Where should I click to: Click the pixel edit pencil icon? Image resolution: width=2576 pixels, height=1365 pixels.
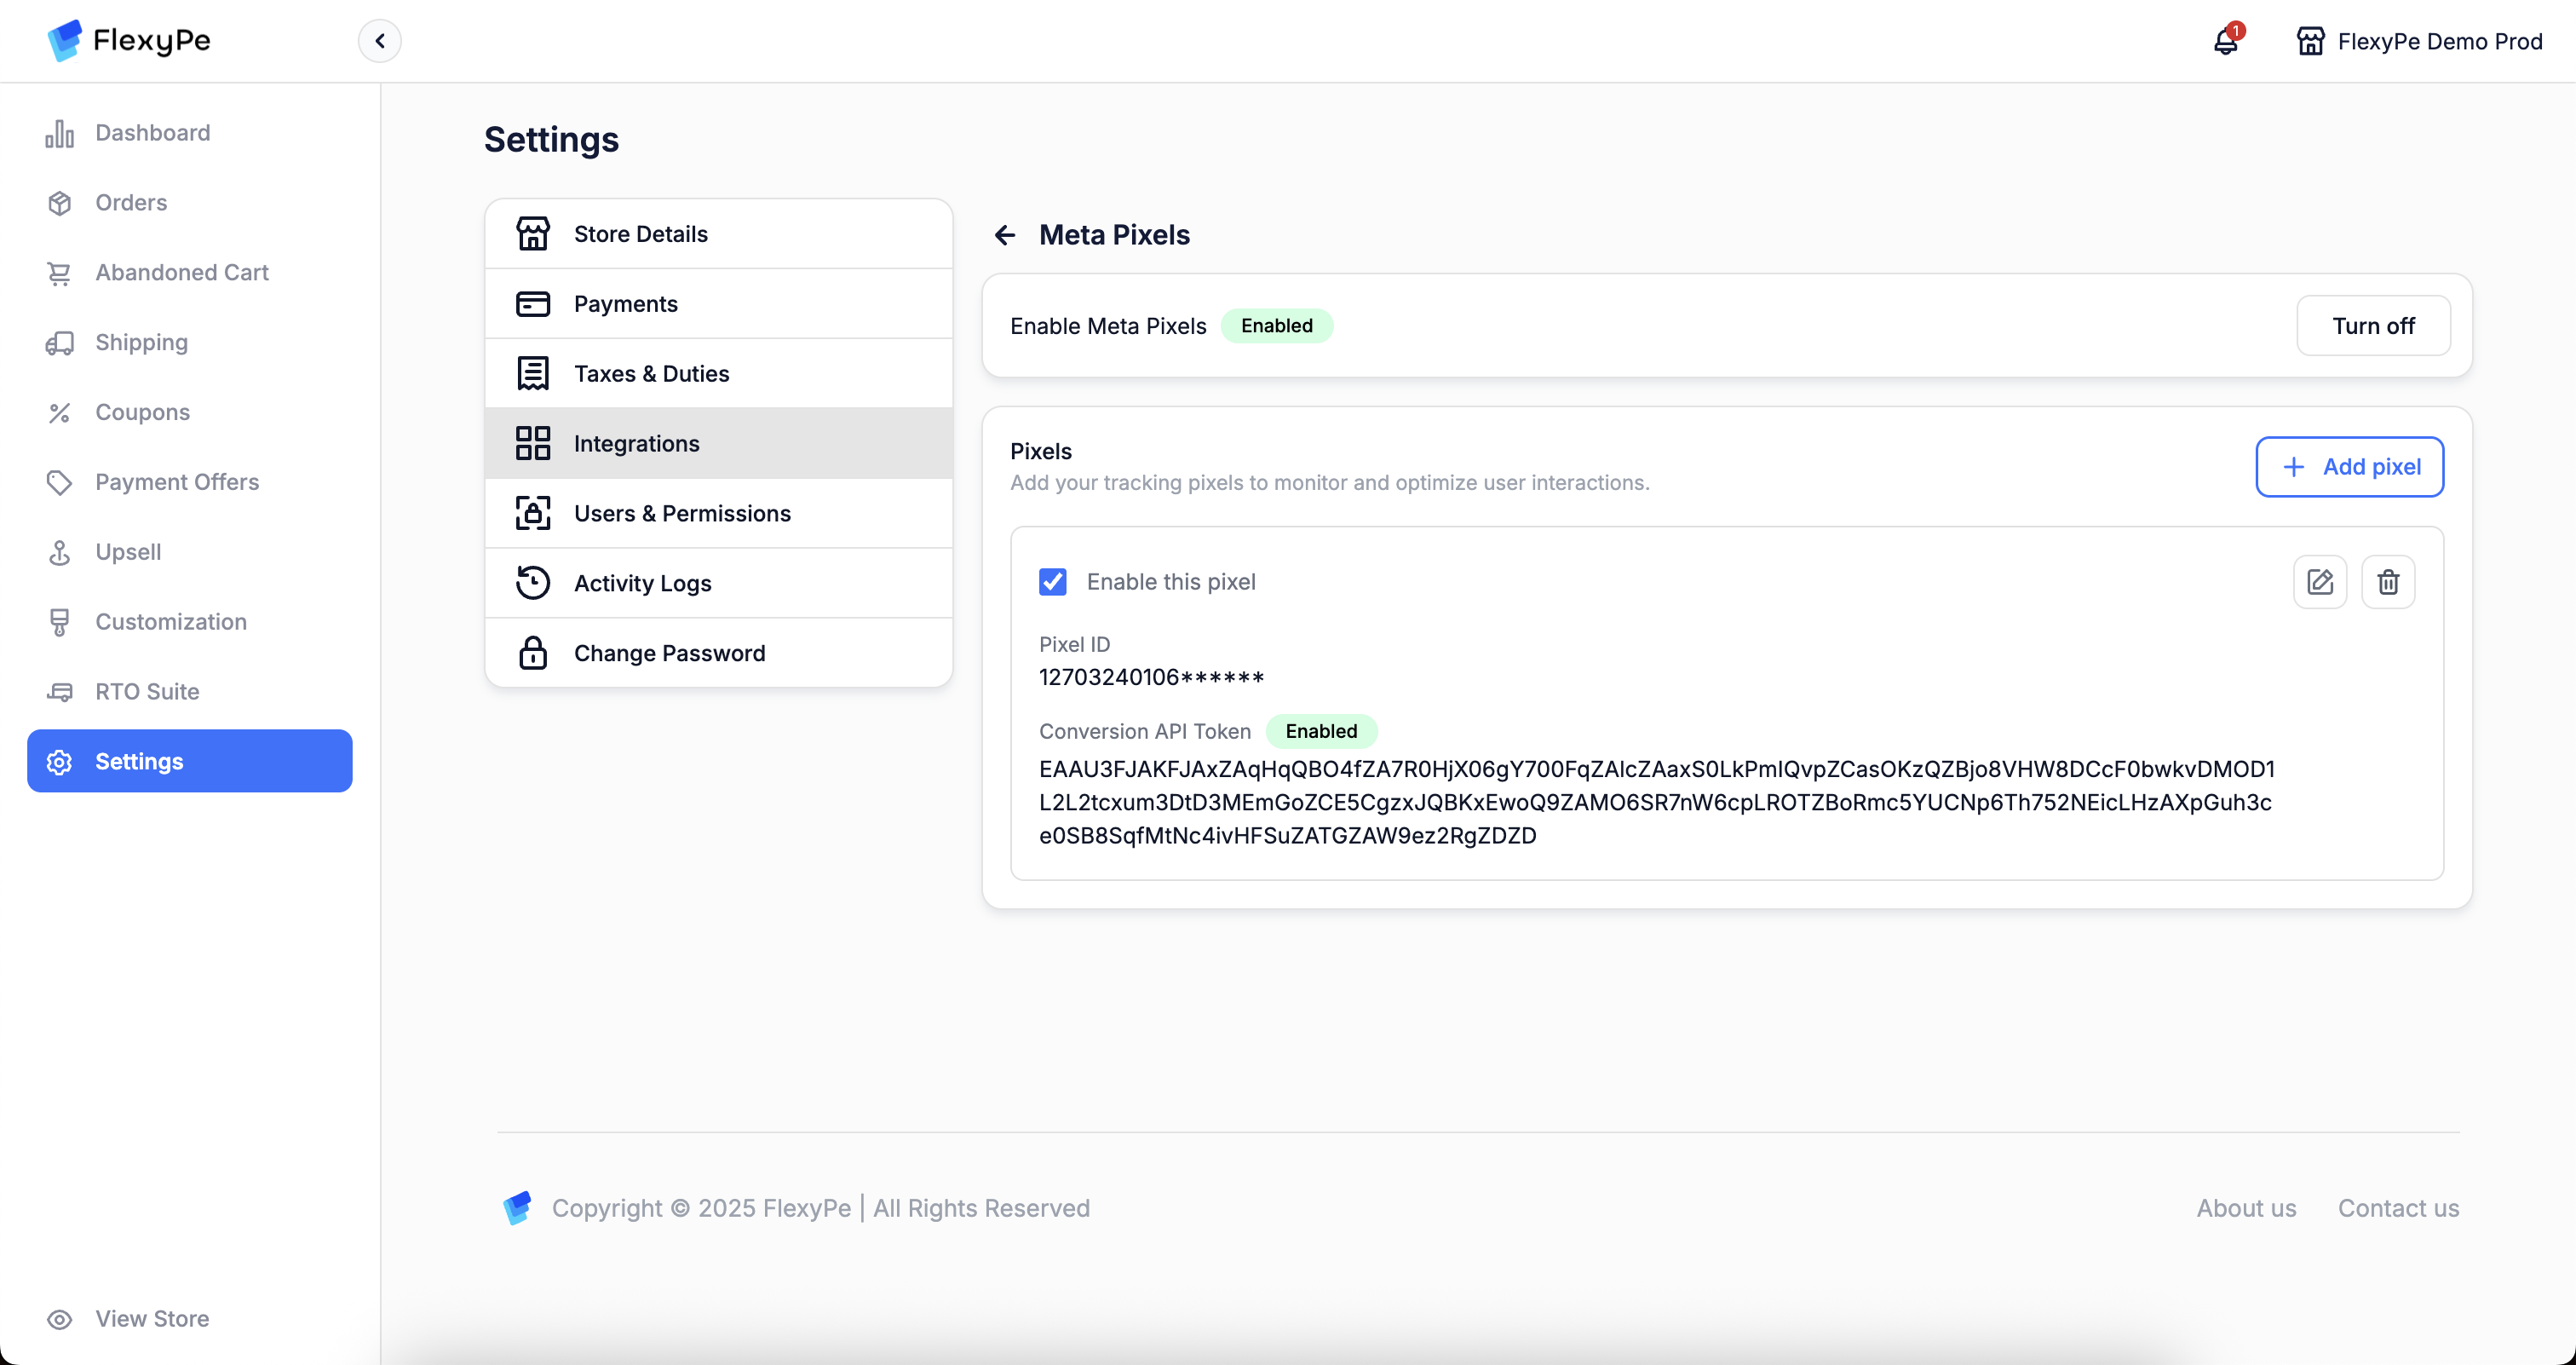[2319, 582]
